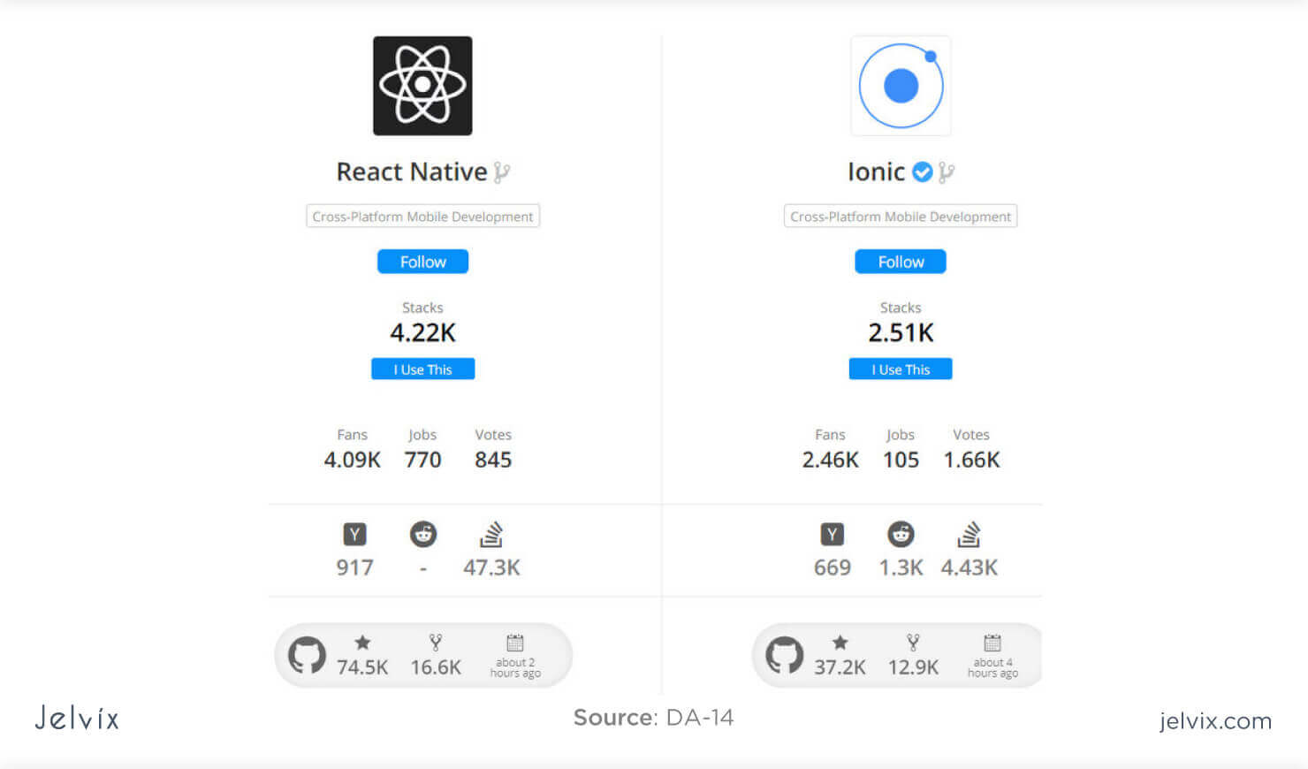
Task: Follow React Native
Action: coord(422,262)
